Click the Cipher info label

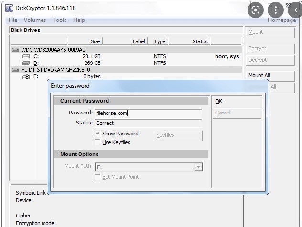(23, 216)
